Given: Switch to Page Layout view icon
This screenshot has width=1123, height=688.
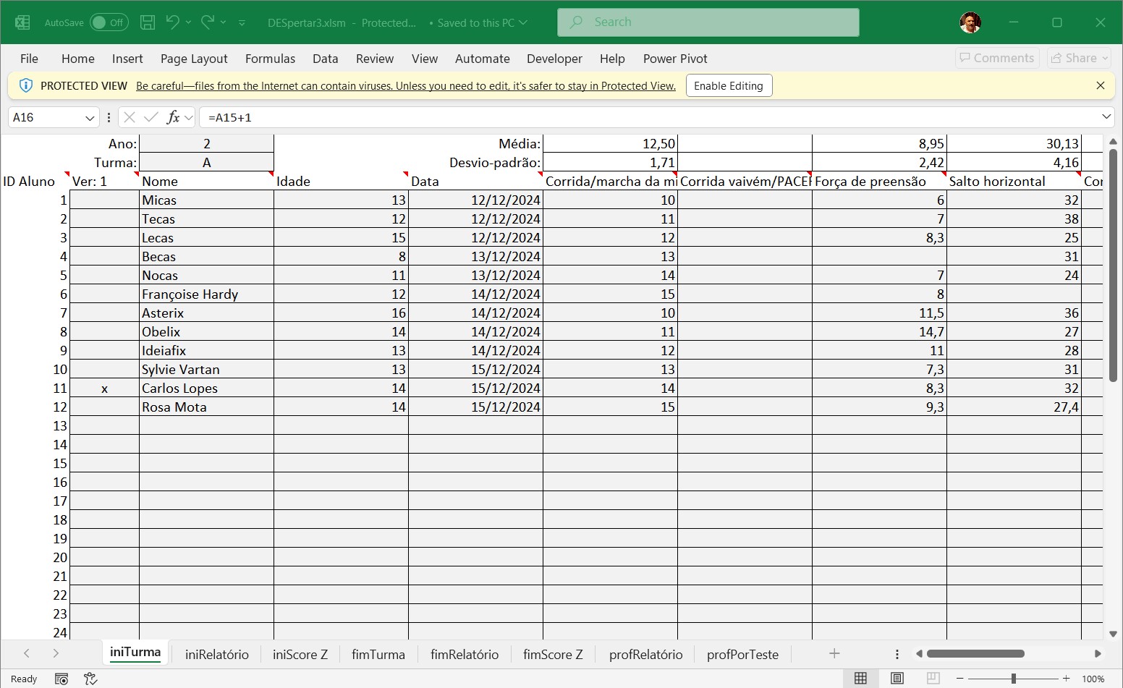Looking at the screenshot, I should (897, 678).
